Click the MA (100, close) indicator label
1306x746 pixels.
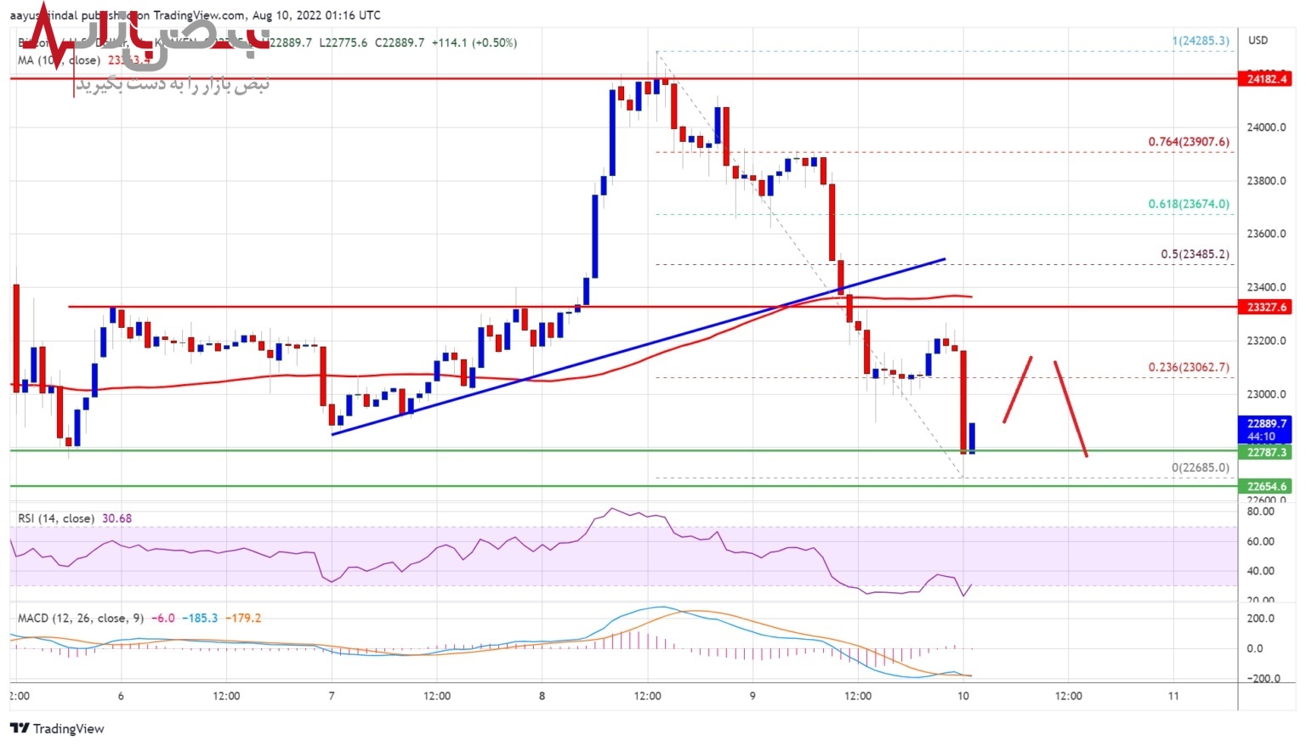[x=59, y=60]
